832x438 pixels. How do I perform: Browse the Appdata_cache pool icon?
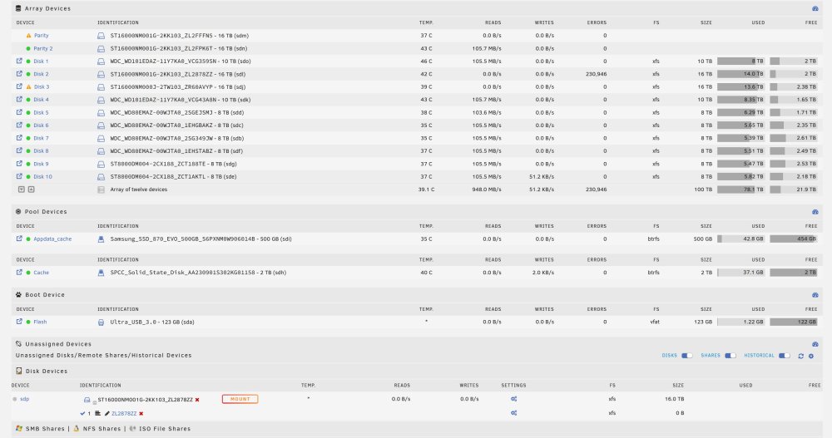pos(19,239)
